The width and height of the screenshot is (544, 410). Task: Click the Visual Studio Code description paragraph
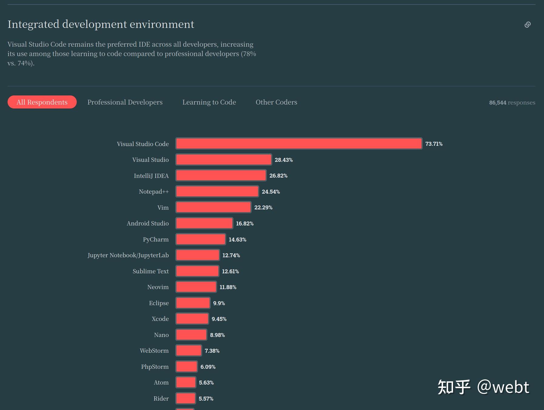(x=132, y=54)
